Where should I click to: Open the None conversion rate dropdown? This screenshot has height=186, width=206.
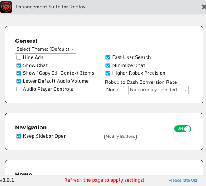(x=116, y=90)
